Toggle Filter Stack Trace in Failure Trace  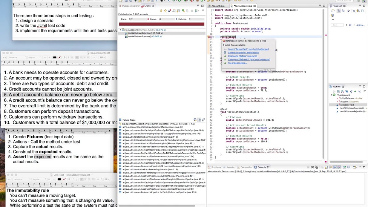click(199, 120)
